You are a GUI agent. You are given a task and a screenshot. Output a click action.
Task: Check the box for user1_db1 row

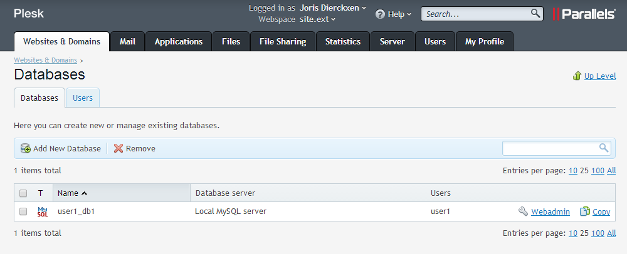click(x=23, y=211)
